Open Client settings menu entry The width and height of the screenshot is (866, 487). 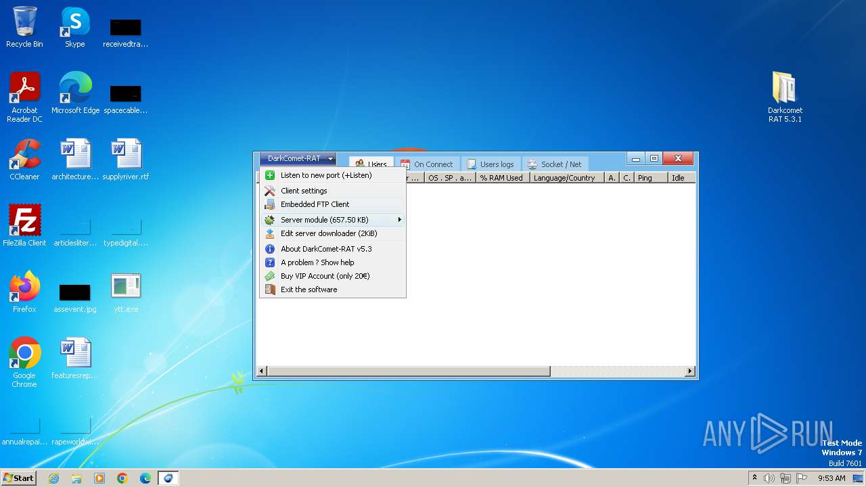tap(333, 191)
